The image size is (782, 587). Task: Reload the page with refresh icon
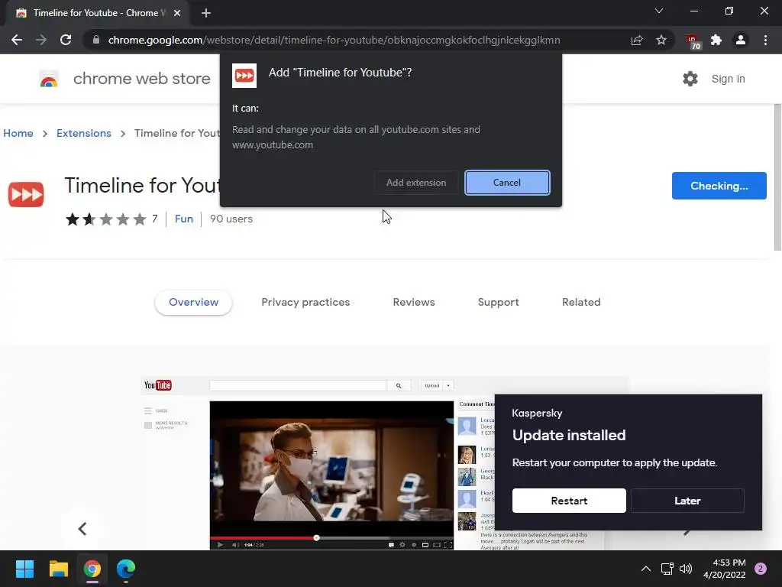(66, 40)
